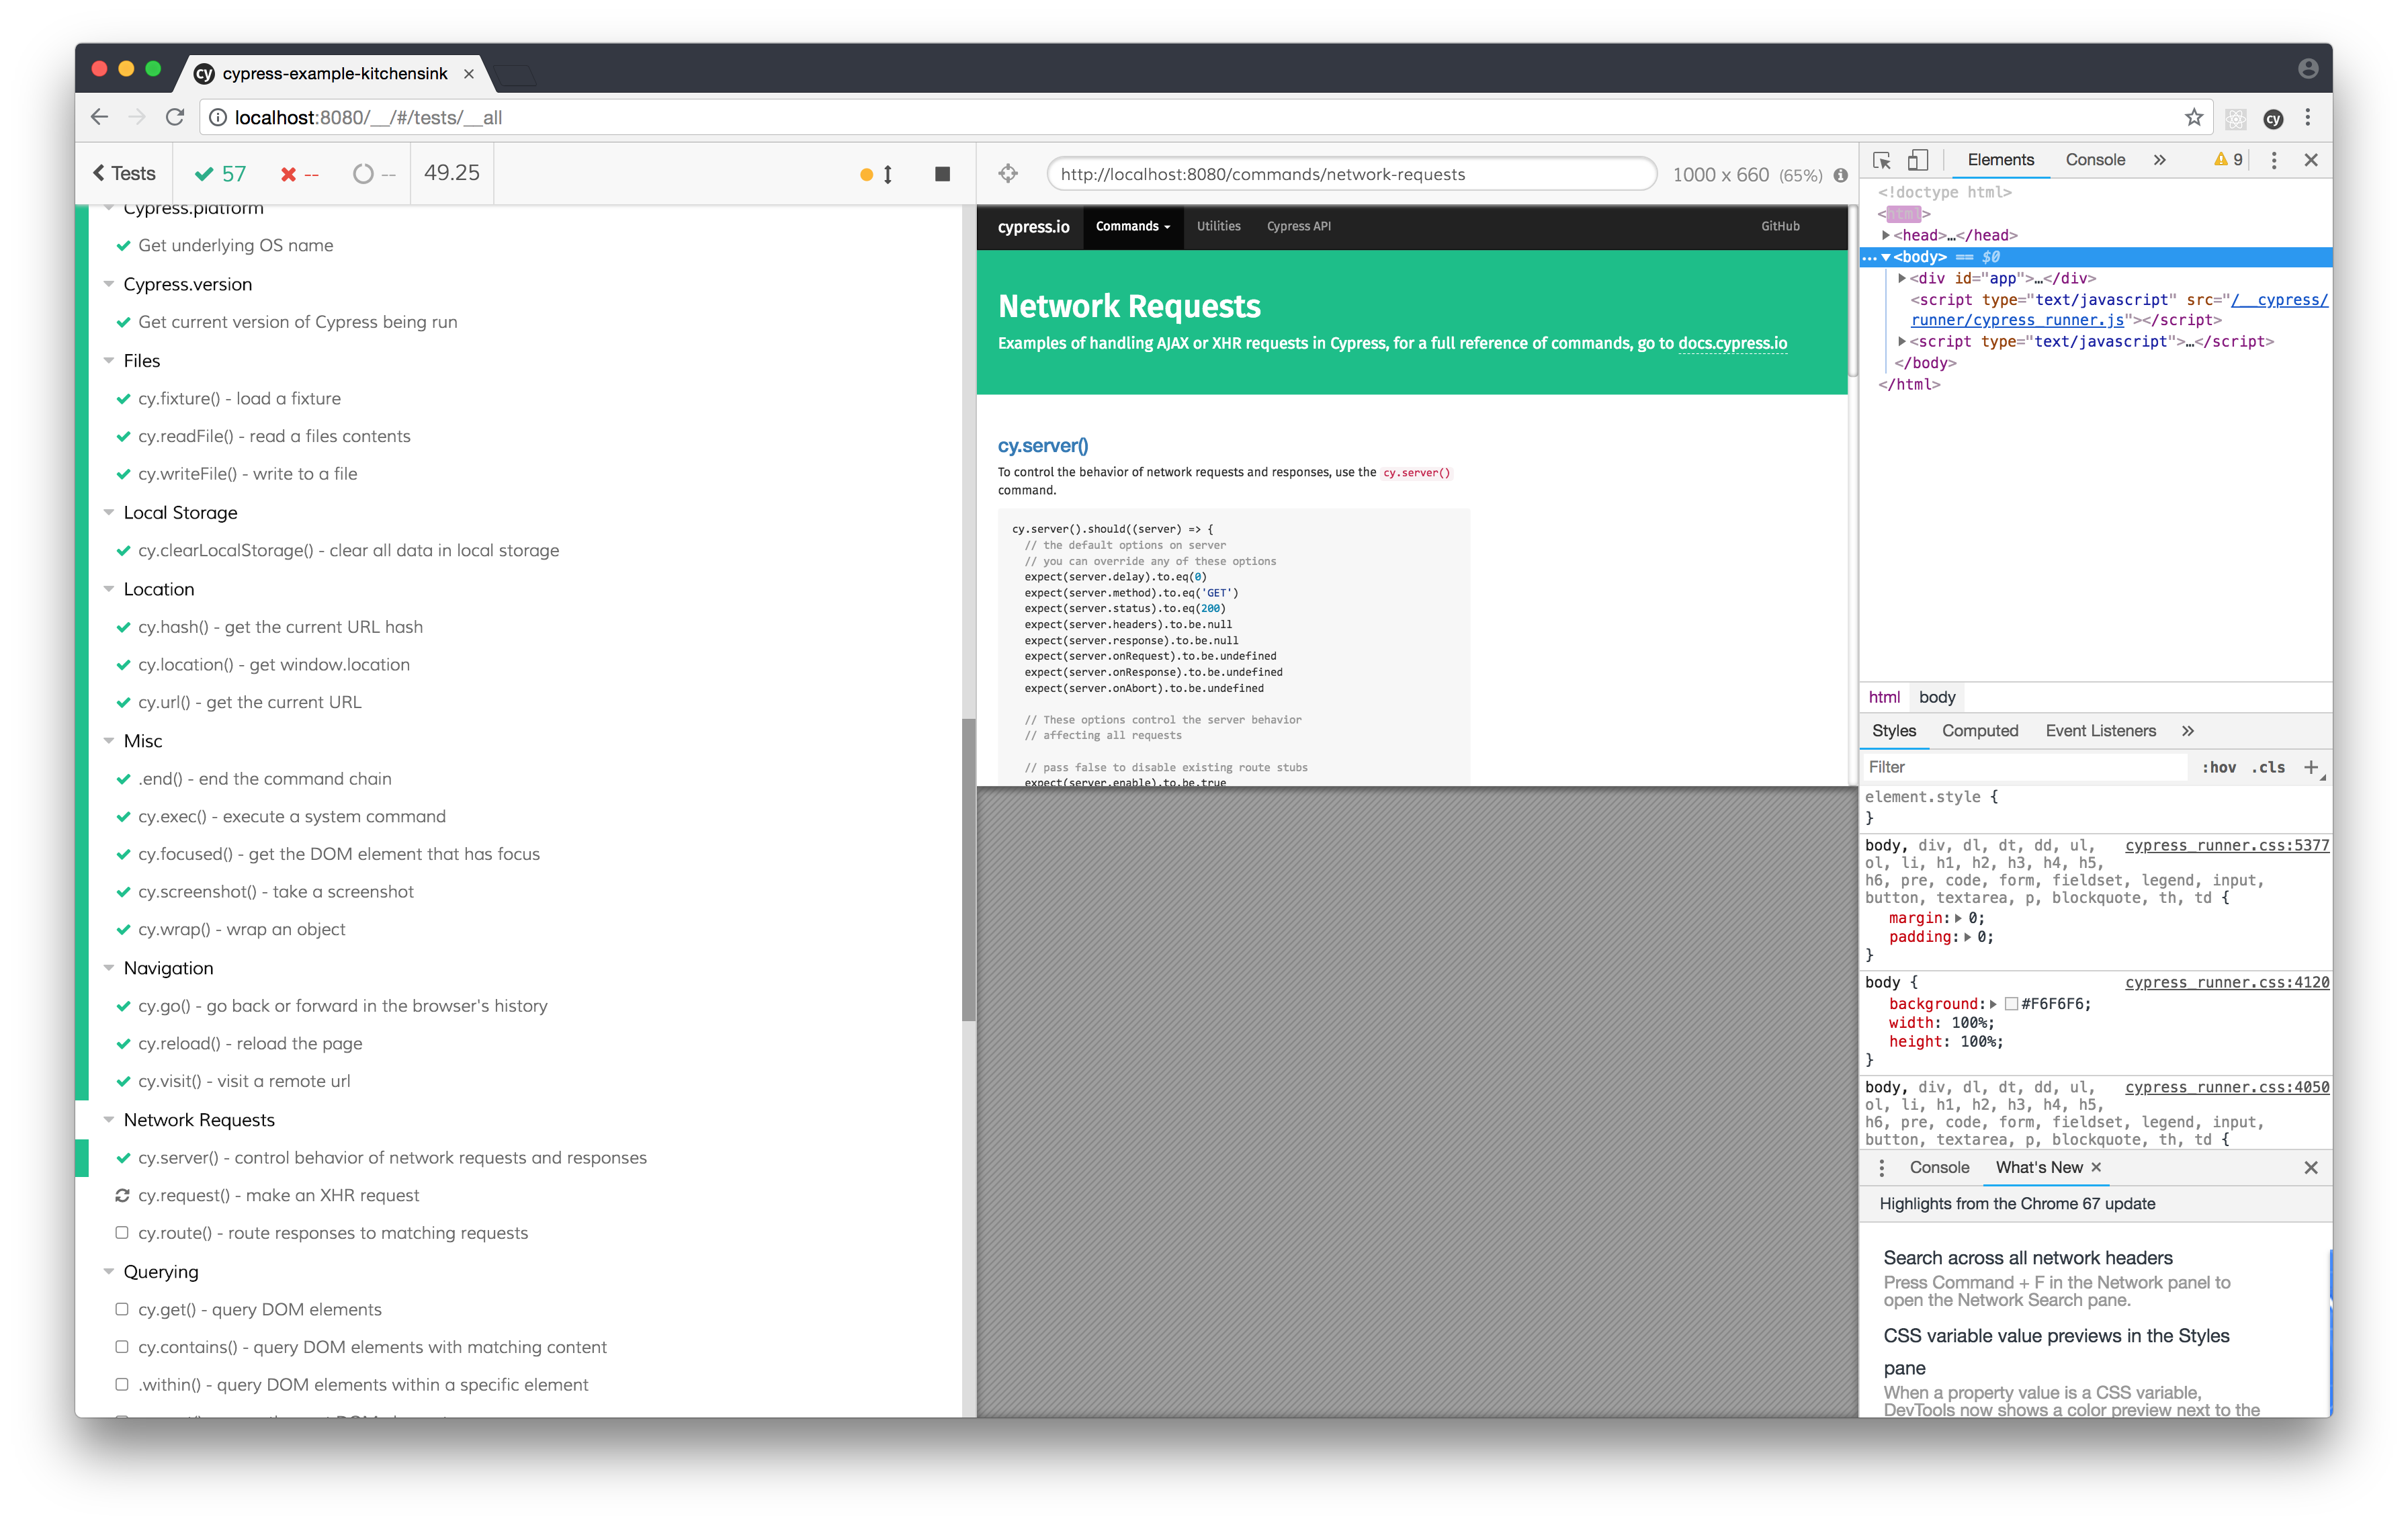Viewport: 2408px width, 1525px height.
Task: Click the stop tests square button
Action: click(x=942, y=174)
